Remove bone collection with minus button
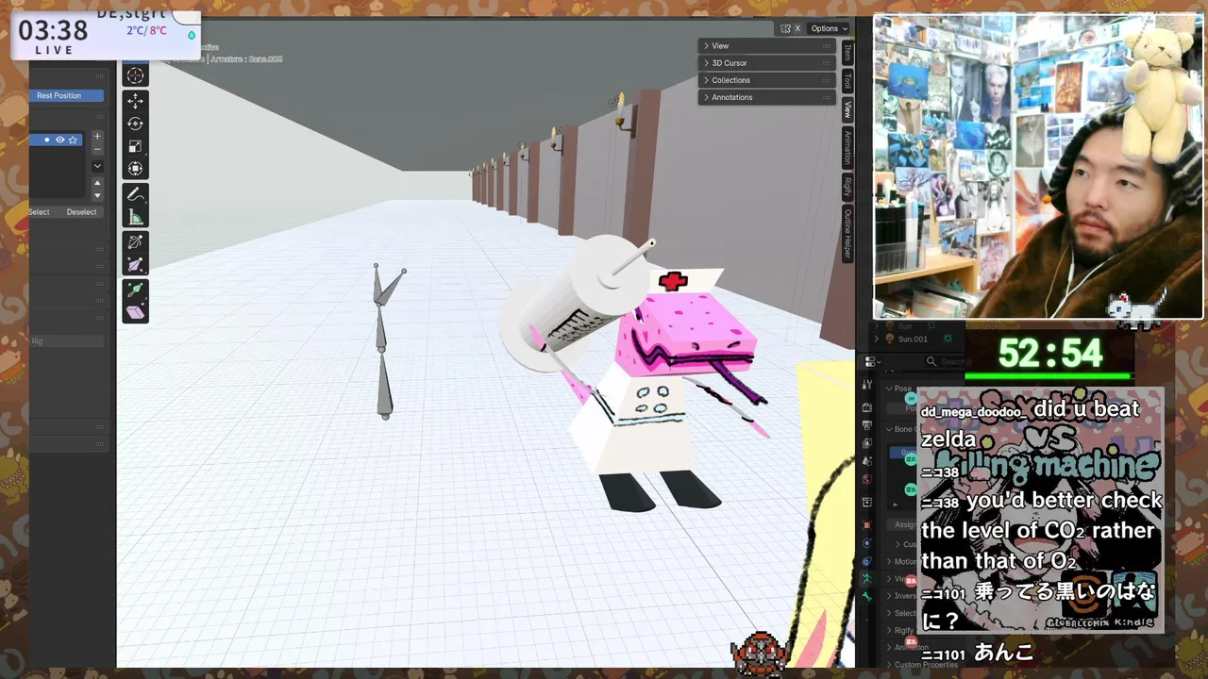1208x679 pixels. (97, 149)
